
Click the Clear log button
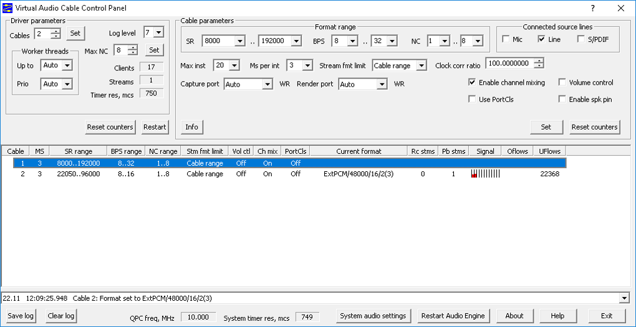coord(61,316)
